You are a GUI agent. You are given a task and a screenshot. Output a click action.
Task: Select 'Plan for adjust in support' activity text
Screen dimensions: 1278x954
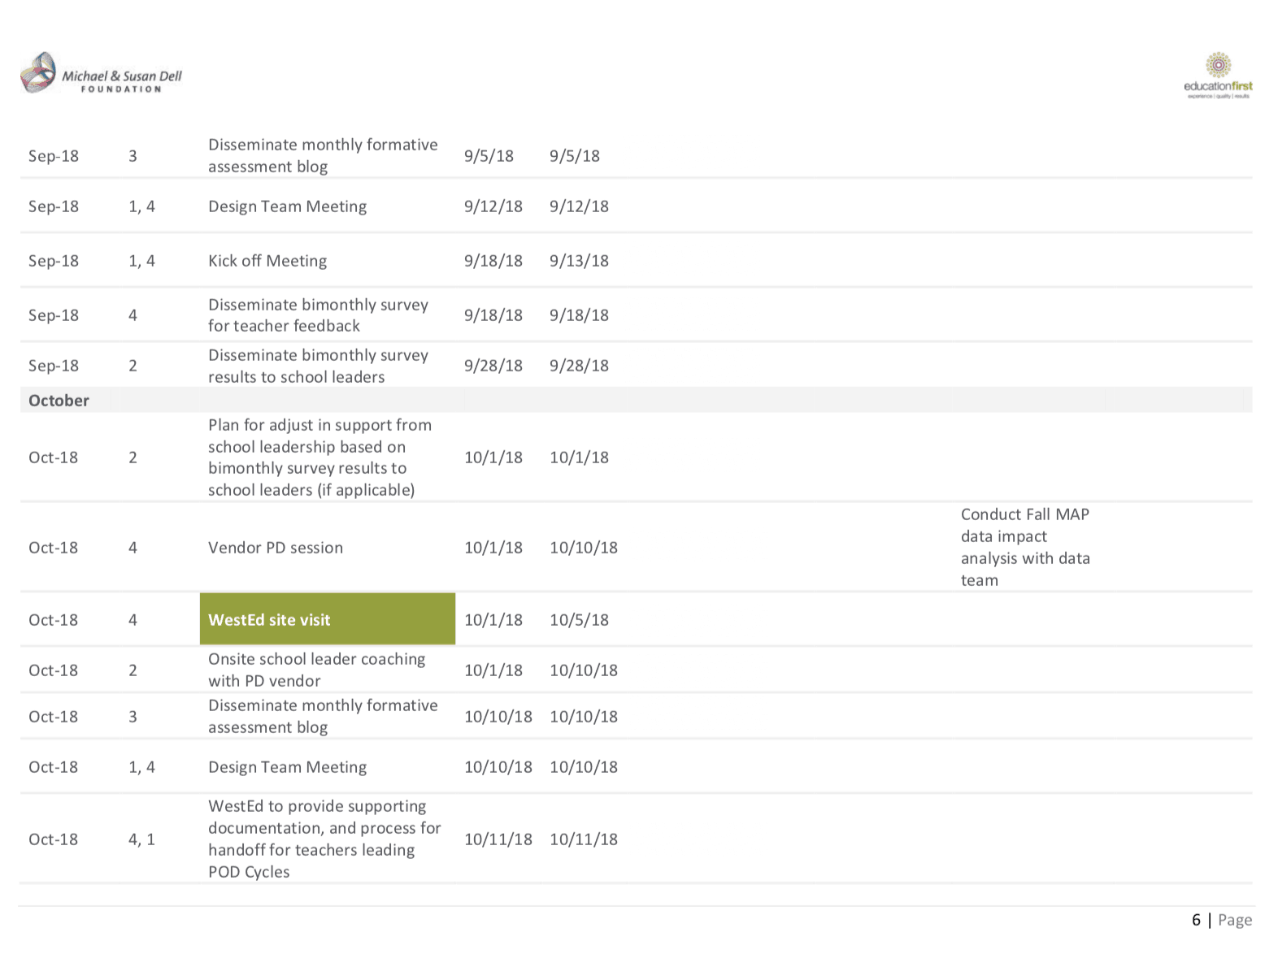(319, 457)
